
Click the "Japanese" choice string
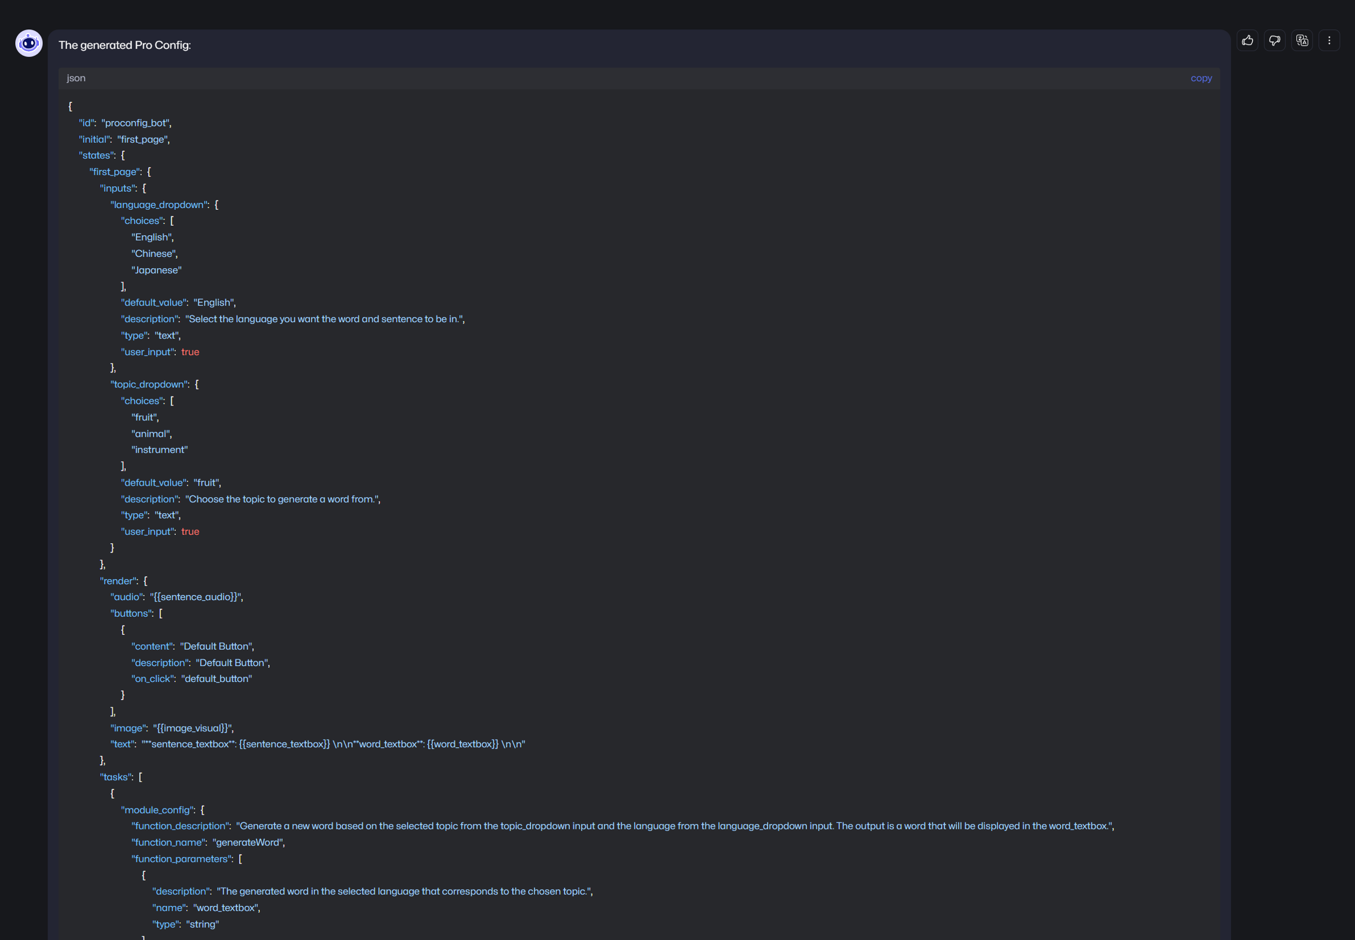tap(156, 270)
